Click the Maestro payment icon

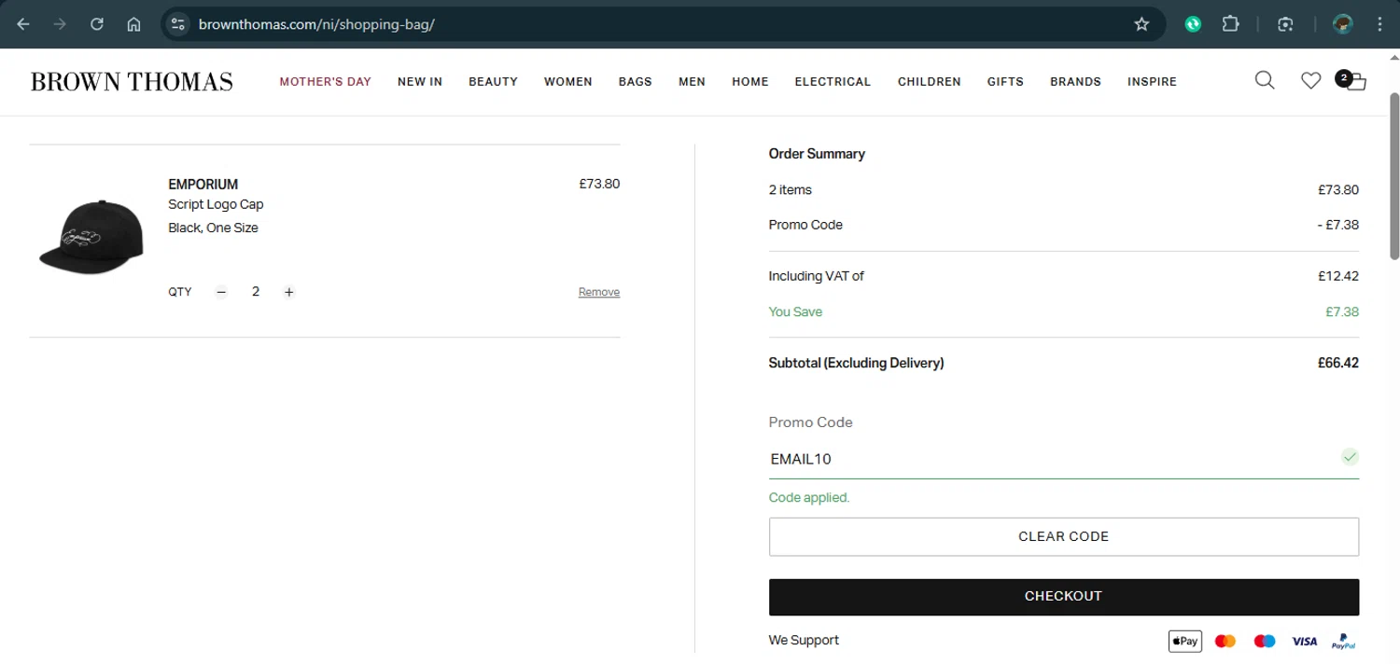click(1265, 641)
